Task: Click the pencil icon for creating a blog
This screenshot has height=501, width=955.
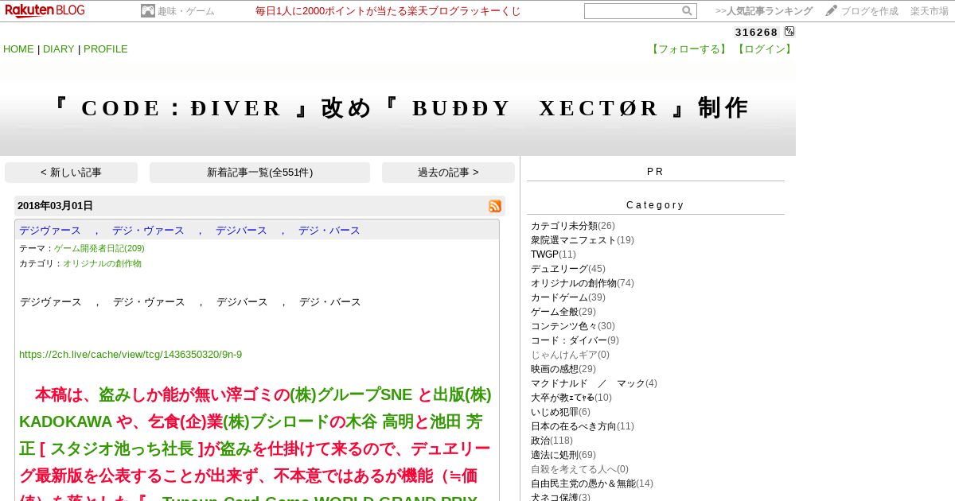Action: point(832,10)
